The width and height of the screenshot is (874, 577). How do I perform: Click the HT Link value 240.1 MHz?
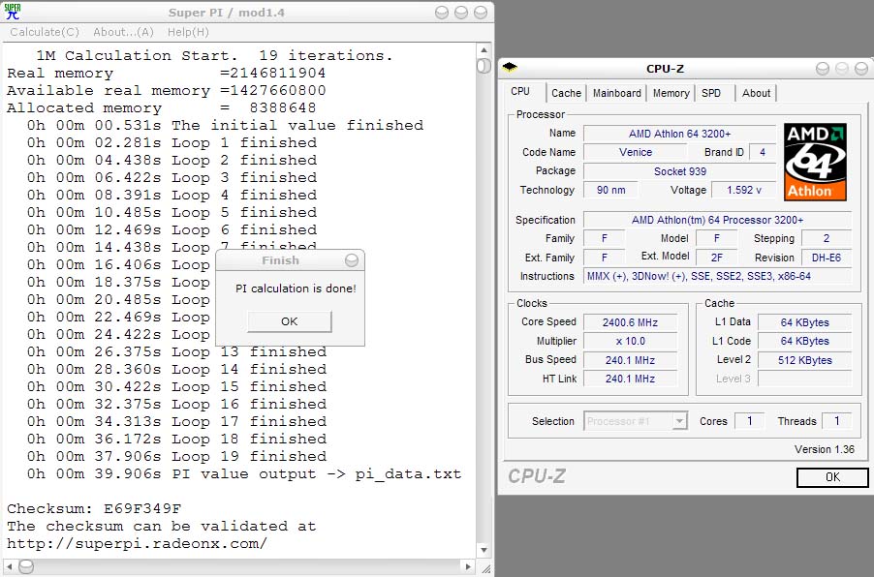tap(630, 379)
